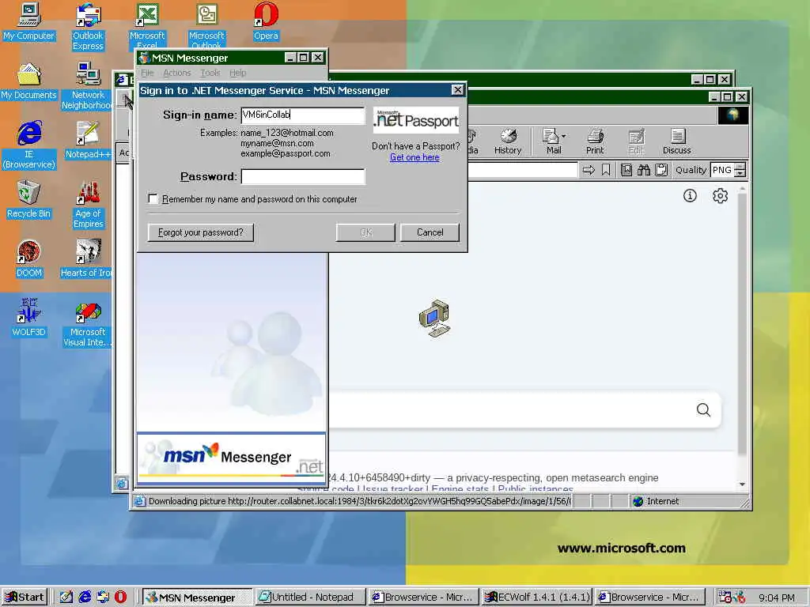Click the down arrow of the Quality PNG stepper
This screenshot has width=810, height=607.
coord(740,173)
